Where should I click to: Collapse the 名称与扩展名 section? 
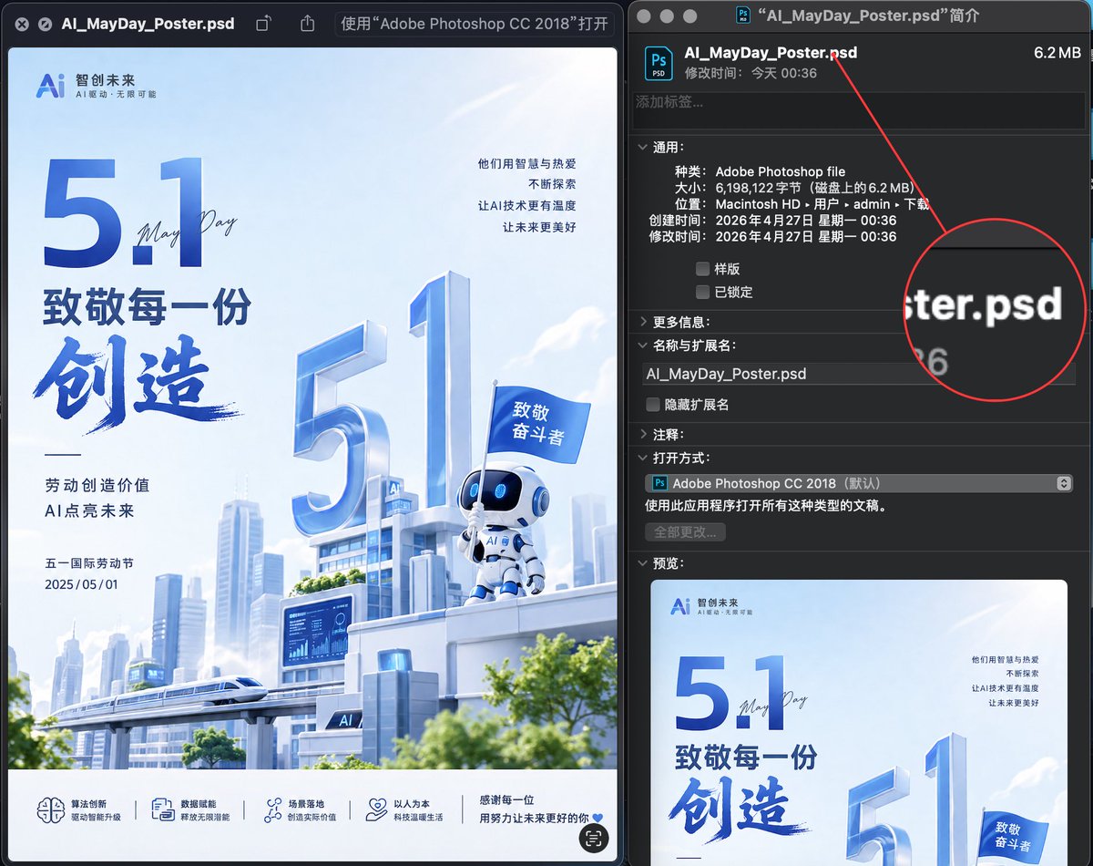coord(642,345)
